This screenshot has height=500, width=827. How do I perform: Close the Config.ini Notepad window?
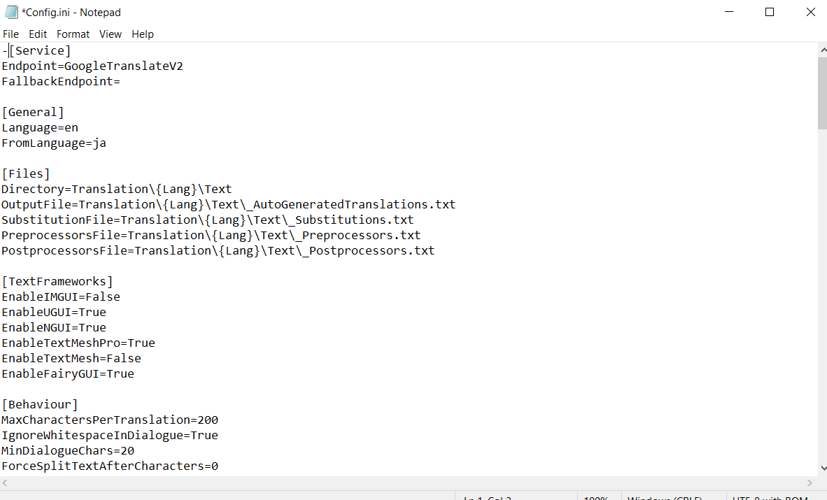811,12
